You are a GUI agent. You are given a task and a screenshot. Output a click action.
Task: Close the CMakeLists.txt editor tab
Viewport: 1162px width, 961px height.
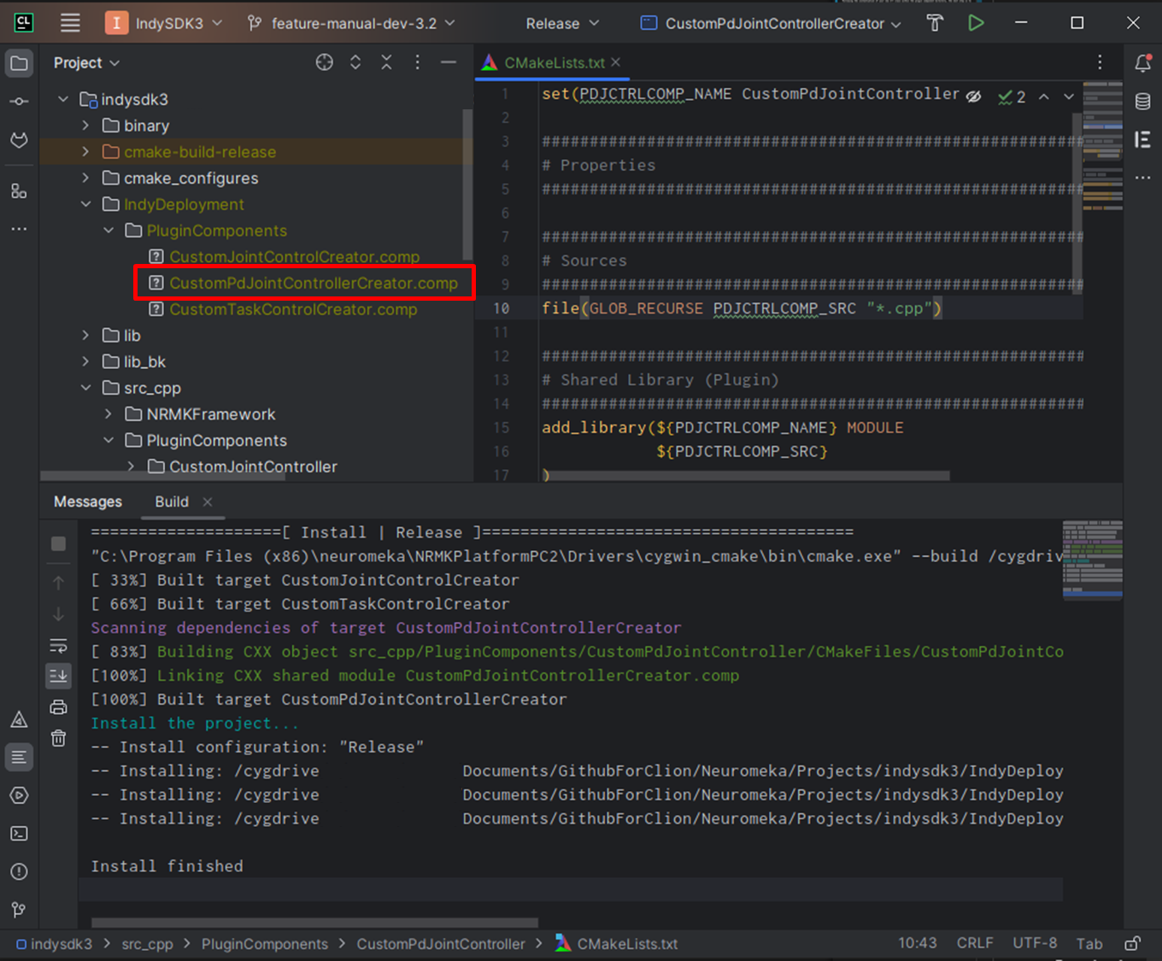point(615,62)
